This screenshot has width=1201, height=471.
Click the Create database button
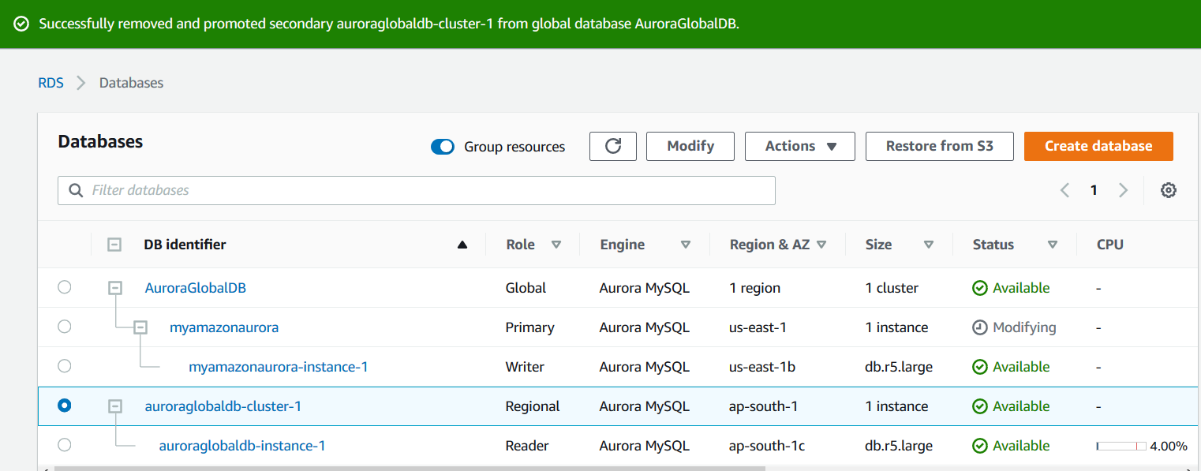pyautogui.click(x=1098, y=146)
